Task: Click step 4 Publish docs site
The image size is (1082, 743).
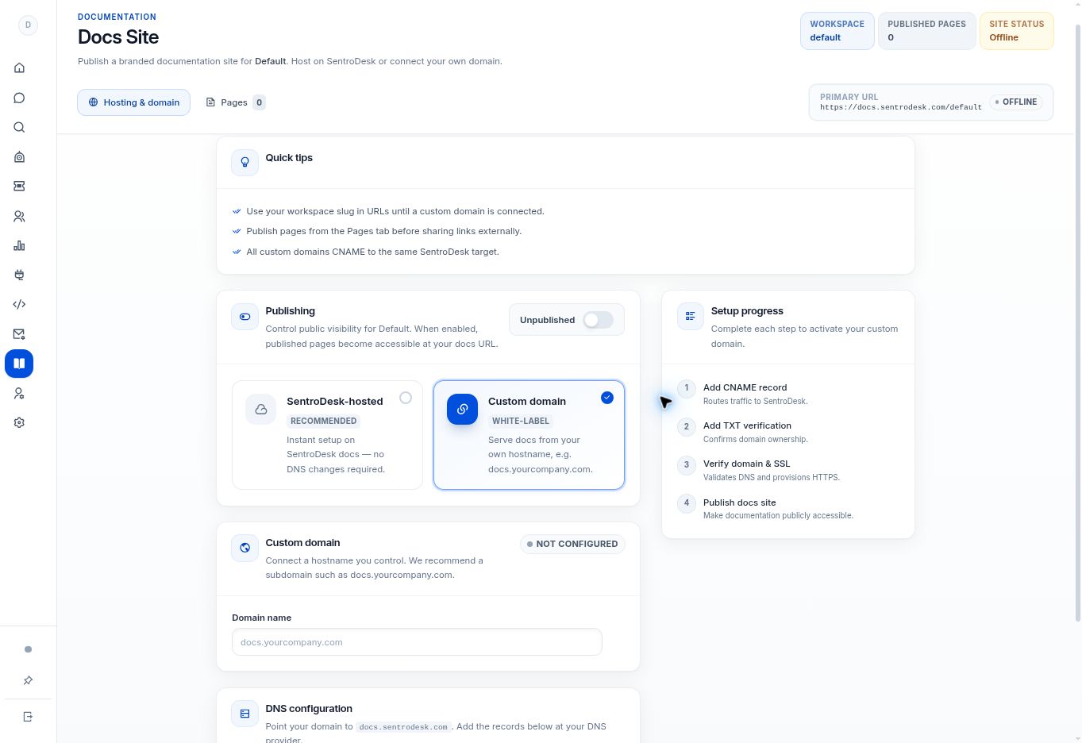Action: tap(787, 509)
